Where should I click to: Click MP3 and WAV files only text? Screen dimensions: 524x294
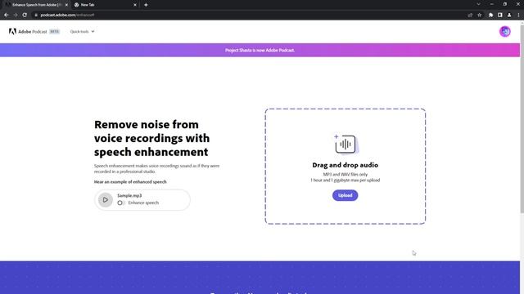click(346, 174)
